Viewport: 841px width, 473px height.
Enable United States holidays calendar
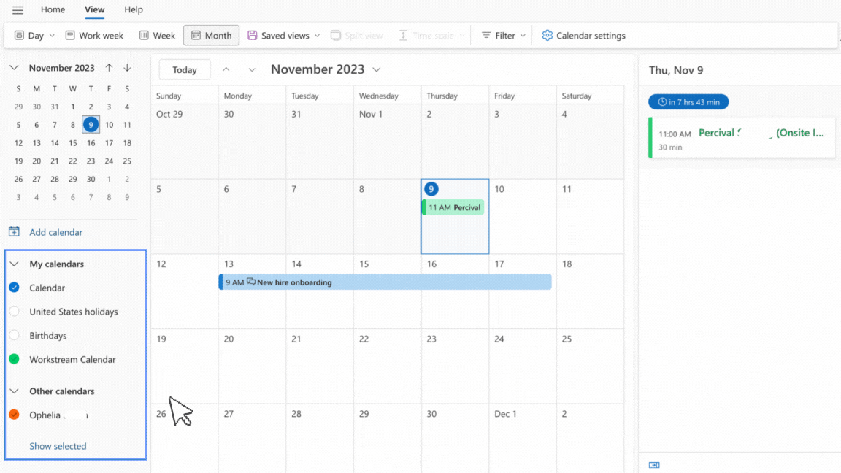[x=14, y=312]
